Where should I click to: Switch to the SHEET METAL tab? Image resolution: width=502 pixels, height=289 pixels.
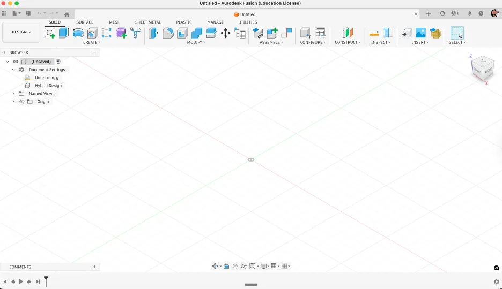click(x=148, y=22)
